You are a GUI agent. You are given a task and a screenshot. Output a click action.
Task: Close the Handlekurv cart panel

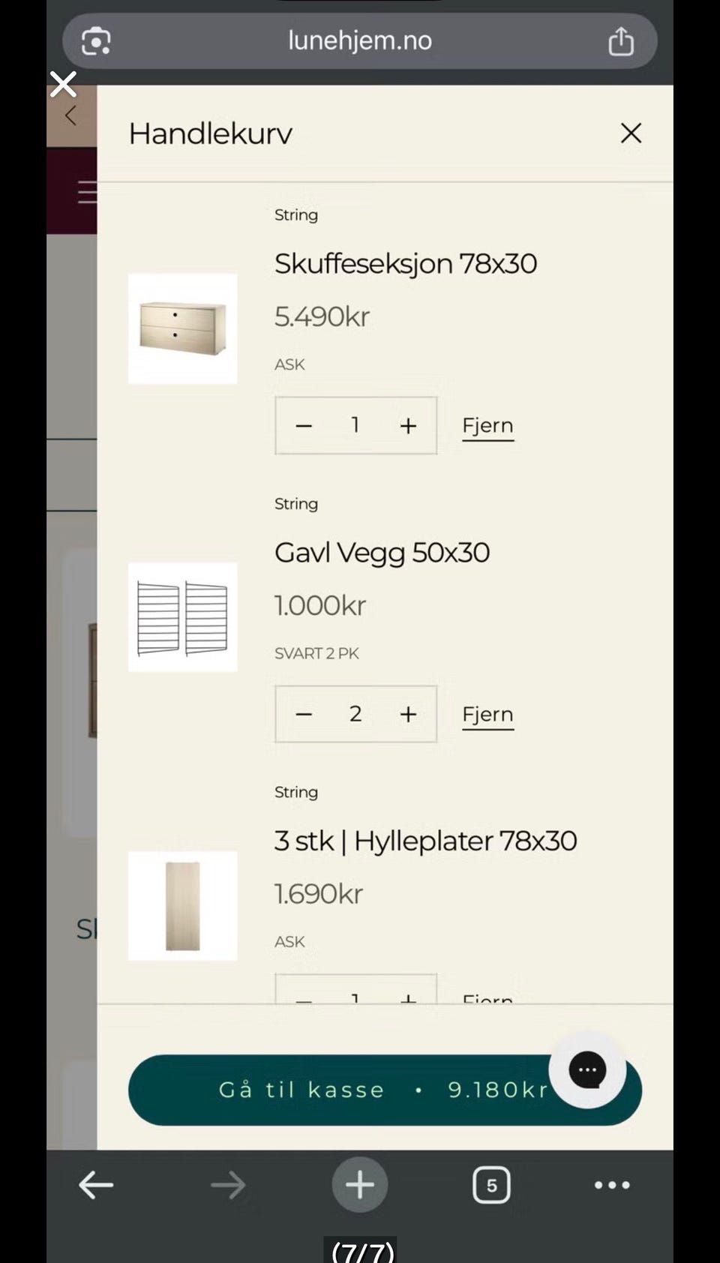[631, 133]
